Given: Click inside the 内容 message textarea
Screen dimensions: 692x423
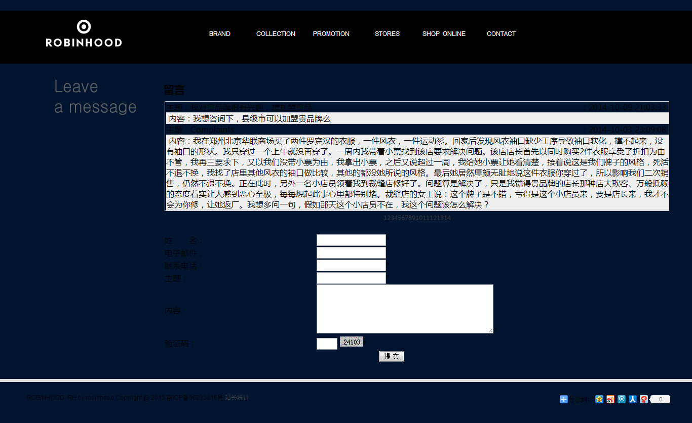Looking at the screenshot, I should point(405,309).
